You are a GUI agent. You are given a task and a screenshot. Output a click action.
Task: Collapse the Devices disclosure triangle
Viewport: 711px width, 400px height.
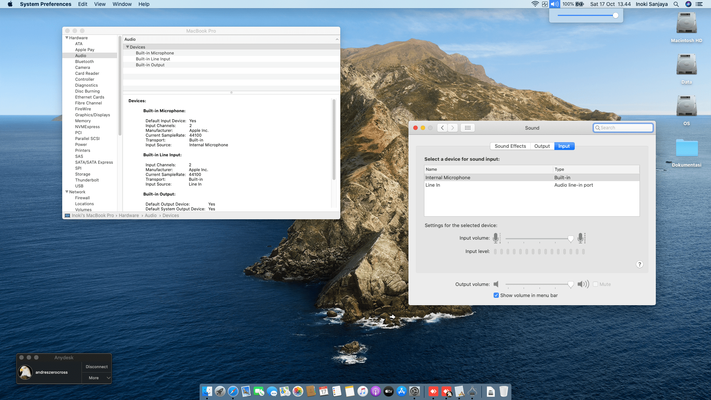(x=127, y=47)
